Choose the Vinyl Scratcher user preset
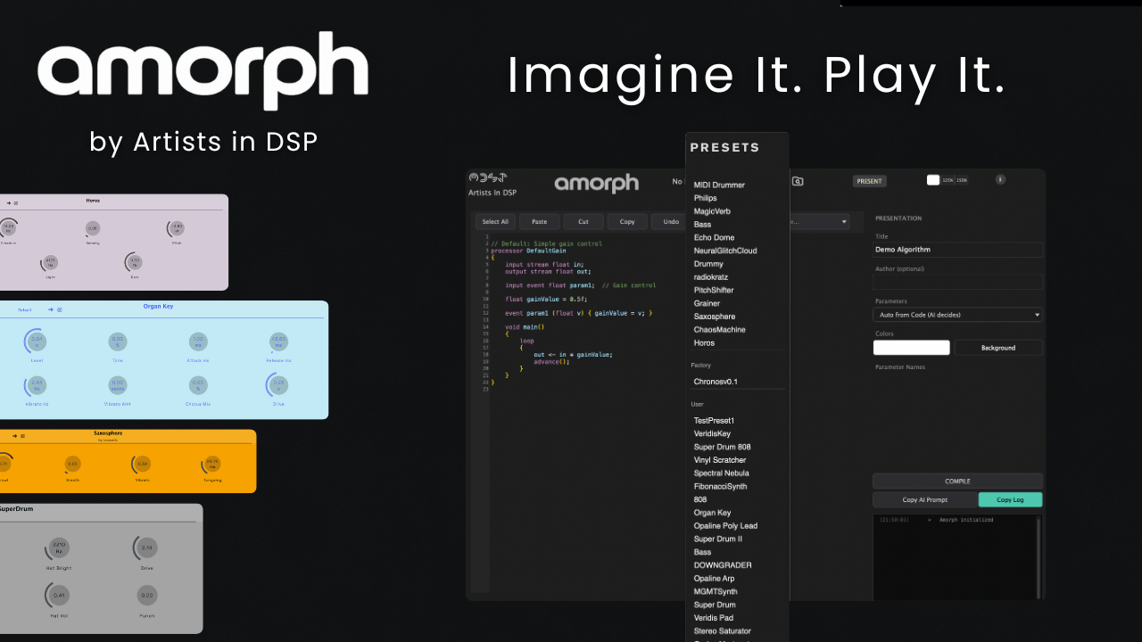Viewport: 1142px width, 642px height. (719, 460)
